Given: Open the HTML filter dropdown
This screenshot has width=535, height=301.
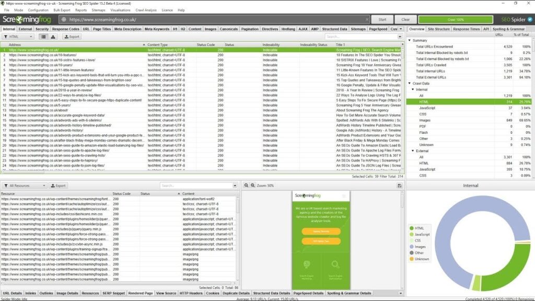Looking at the screenshot, I should pyautogui.click(x=31, y=36).
